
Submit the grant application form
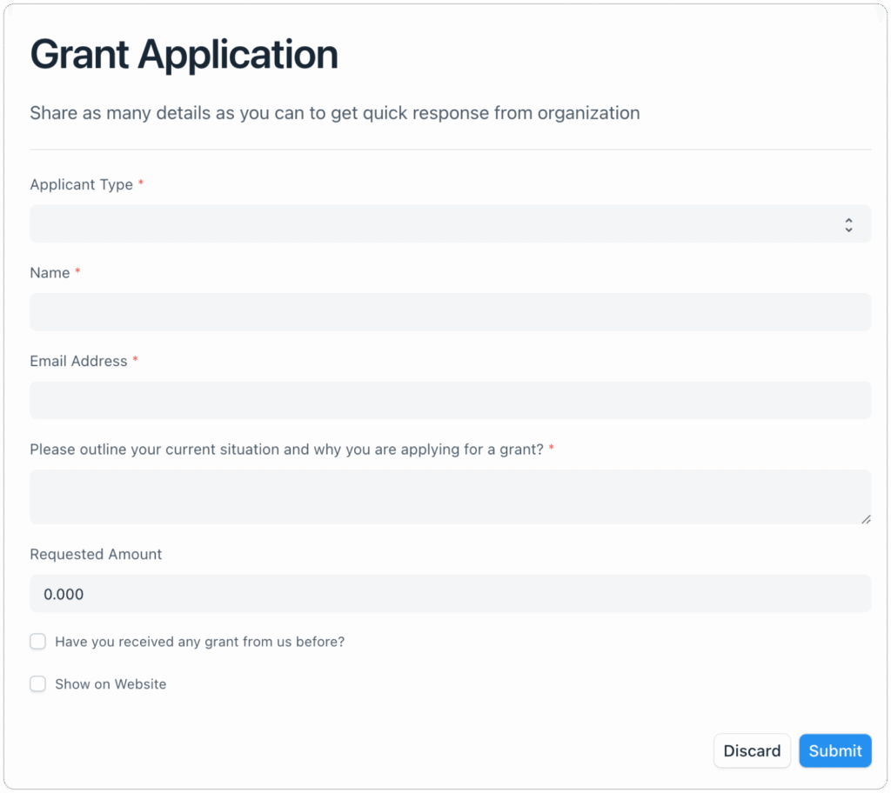834,750
